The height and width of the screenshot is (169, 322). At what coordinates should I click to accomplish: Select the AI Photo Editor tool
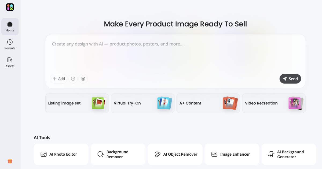[61, 154]
